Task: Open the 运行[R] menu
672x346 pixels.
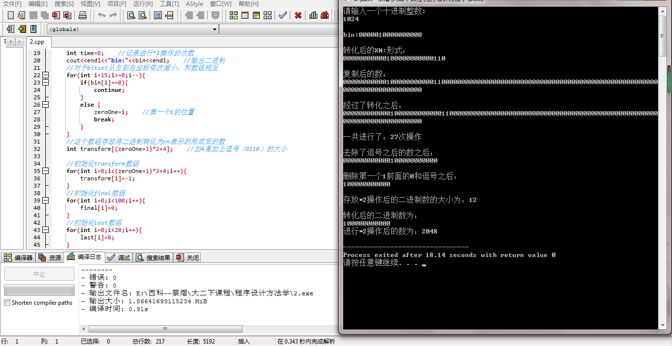Action: [x=143, y=4]
